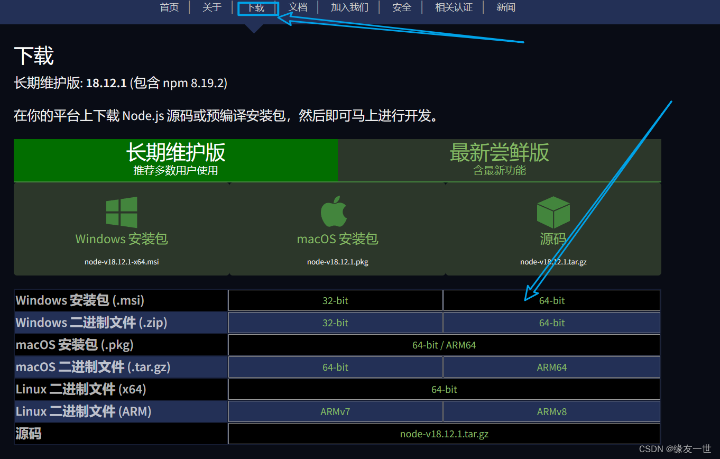720x459 pixels.
Task: Click the Windows 安装包 (.msi) row label
Action: 80,300
